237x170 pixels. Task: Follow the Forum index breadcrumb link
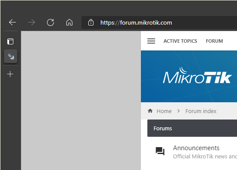201,111
